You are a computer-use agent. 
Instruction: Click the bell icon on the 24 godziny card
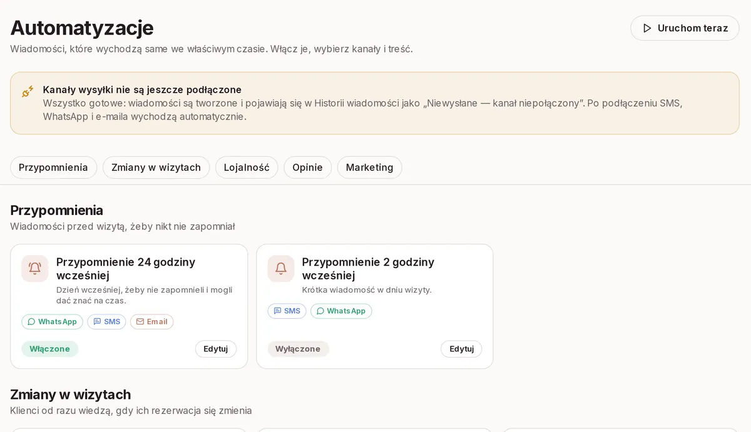(x=35, y=269)
